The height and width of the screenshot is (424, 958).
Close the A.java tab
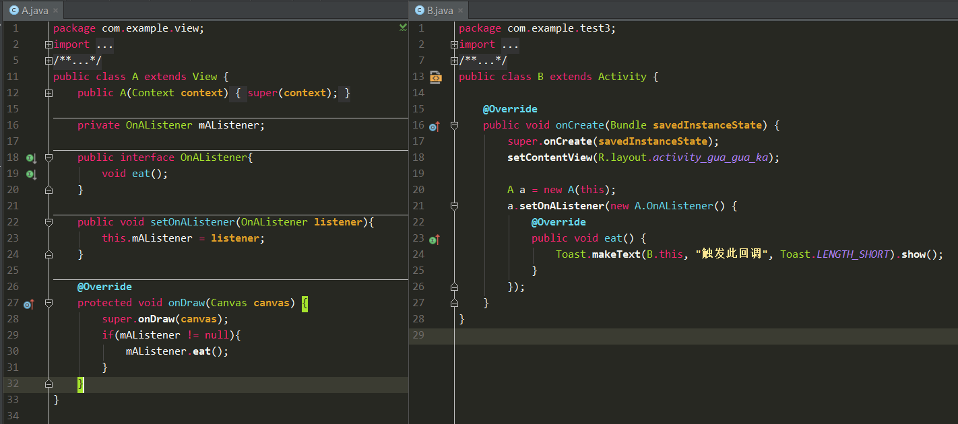[x=56, y=11]
